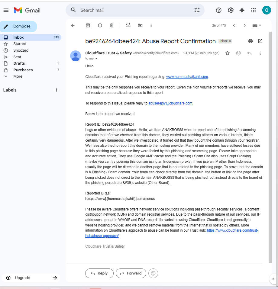Open the Support help icon
Viewport: 278px width, 289px height.
(x=218, y=10)
